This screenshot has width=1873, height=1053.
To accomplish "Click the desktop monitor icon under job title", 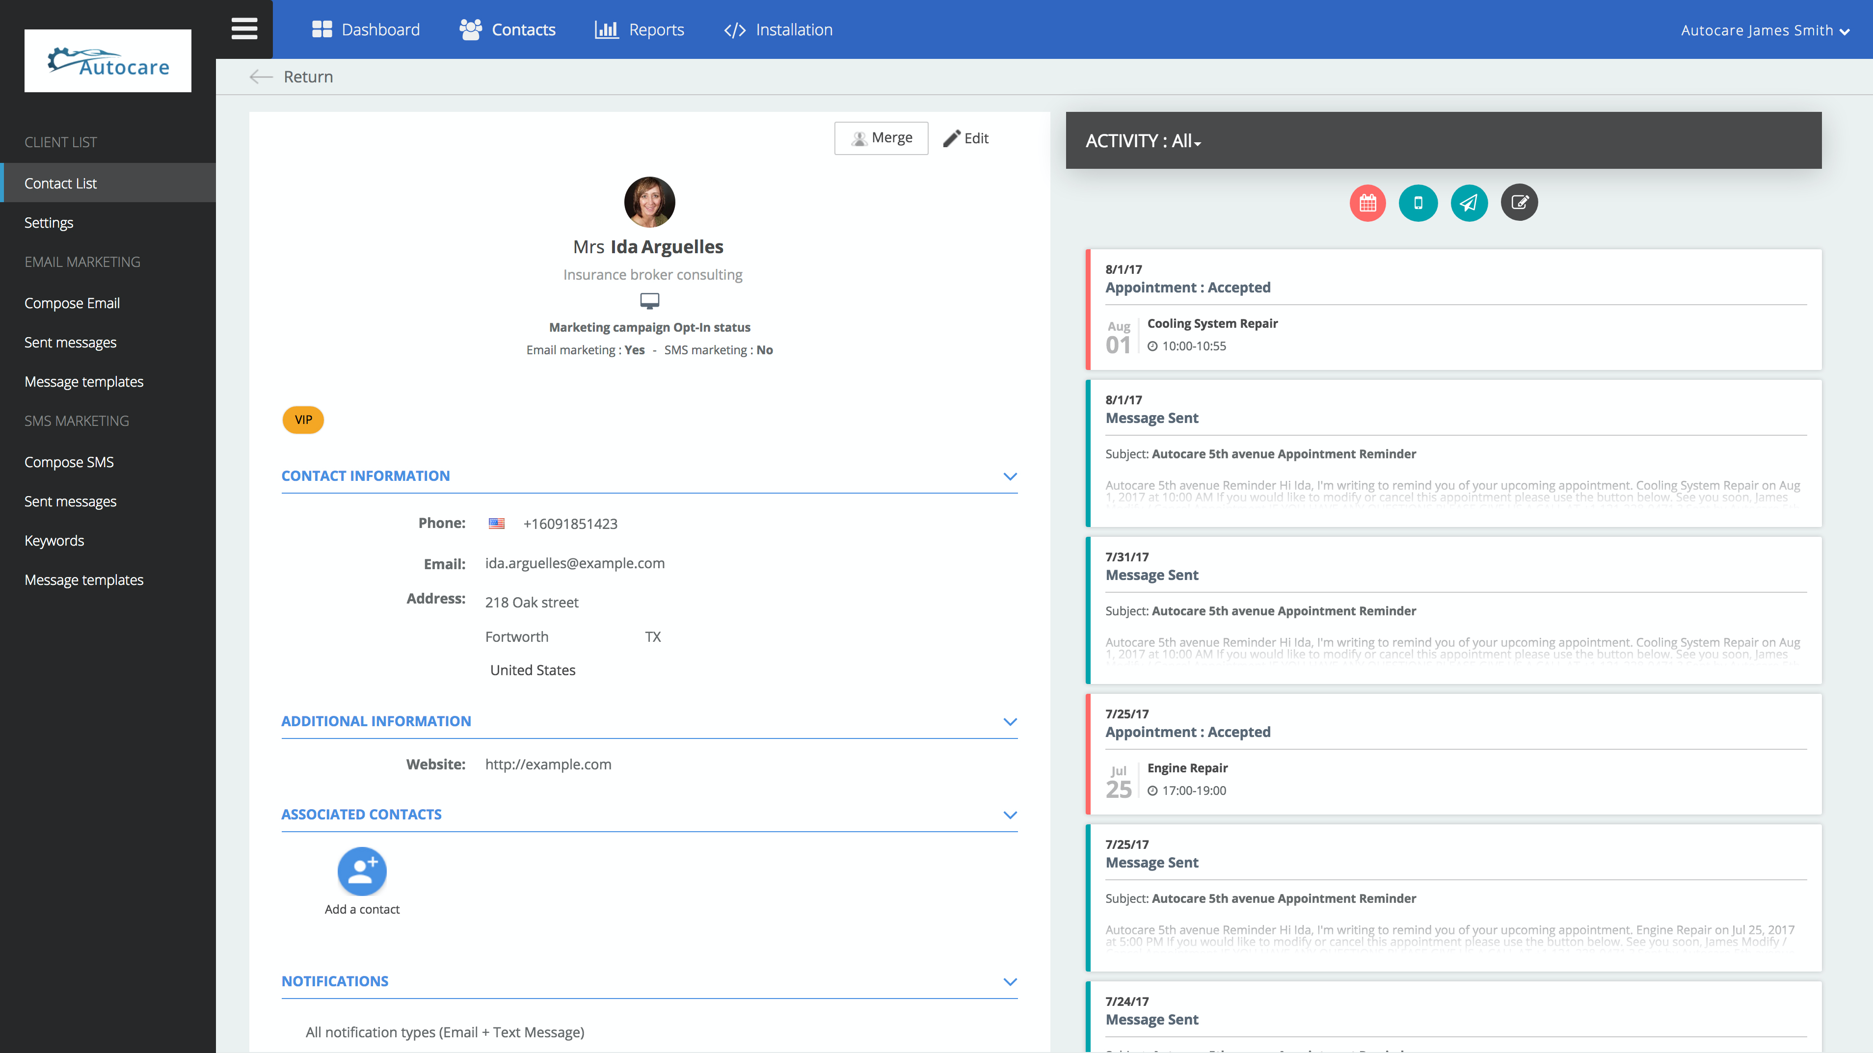I will pos(649,301).
